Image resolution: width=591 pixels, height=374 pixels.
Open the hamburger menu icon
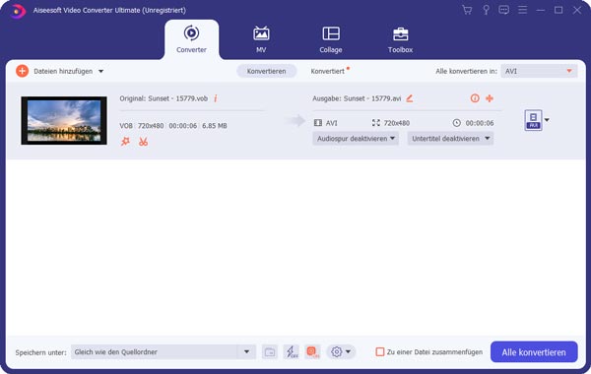point(522,10)
